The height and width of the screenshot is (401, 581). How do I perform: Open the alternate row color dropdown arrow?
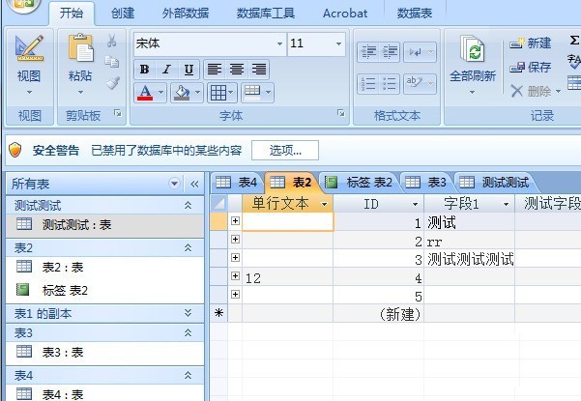[269, 92]
